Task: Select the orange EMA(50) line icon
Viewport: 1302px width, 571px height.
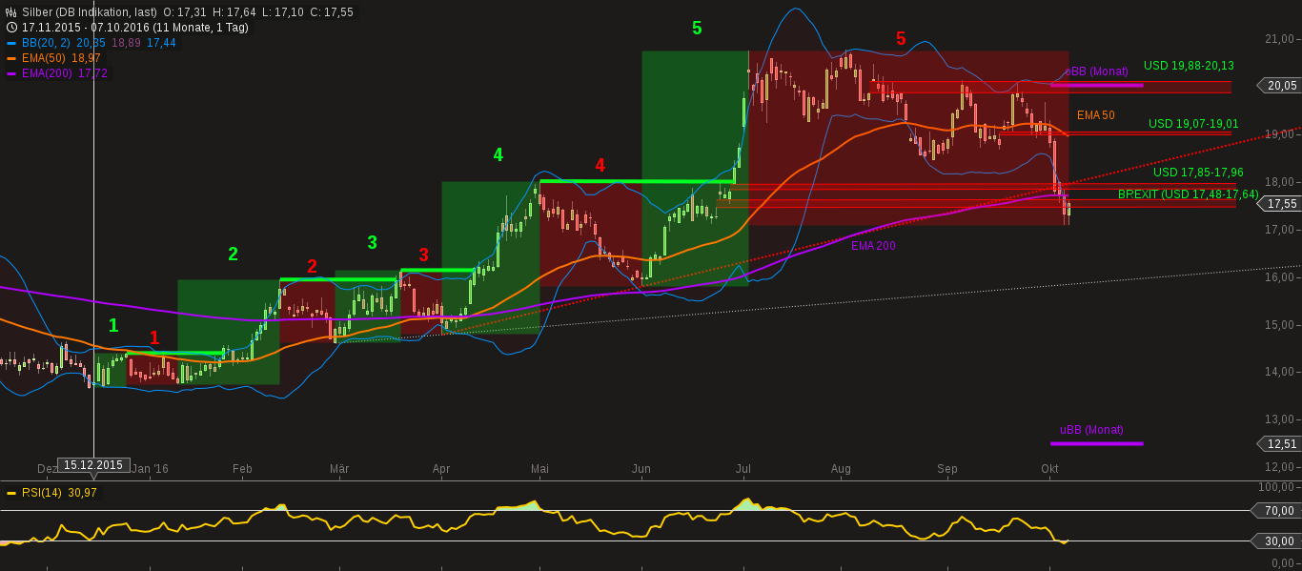Action: [11, 58]
